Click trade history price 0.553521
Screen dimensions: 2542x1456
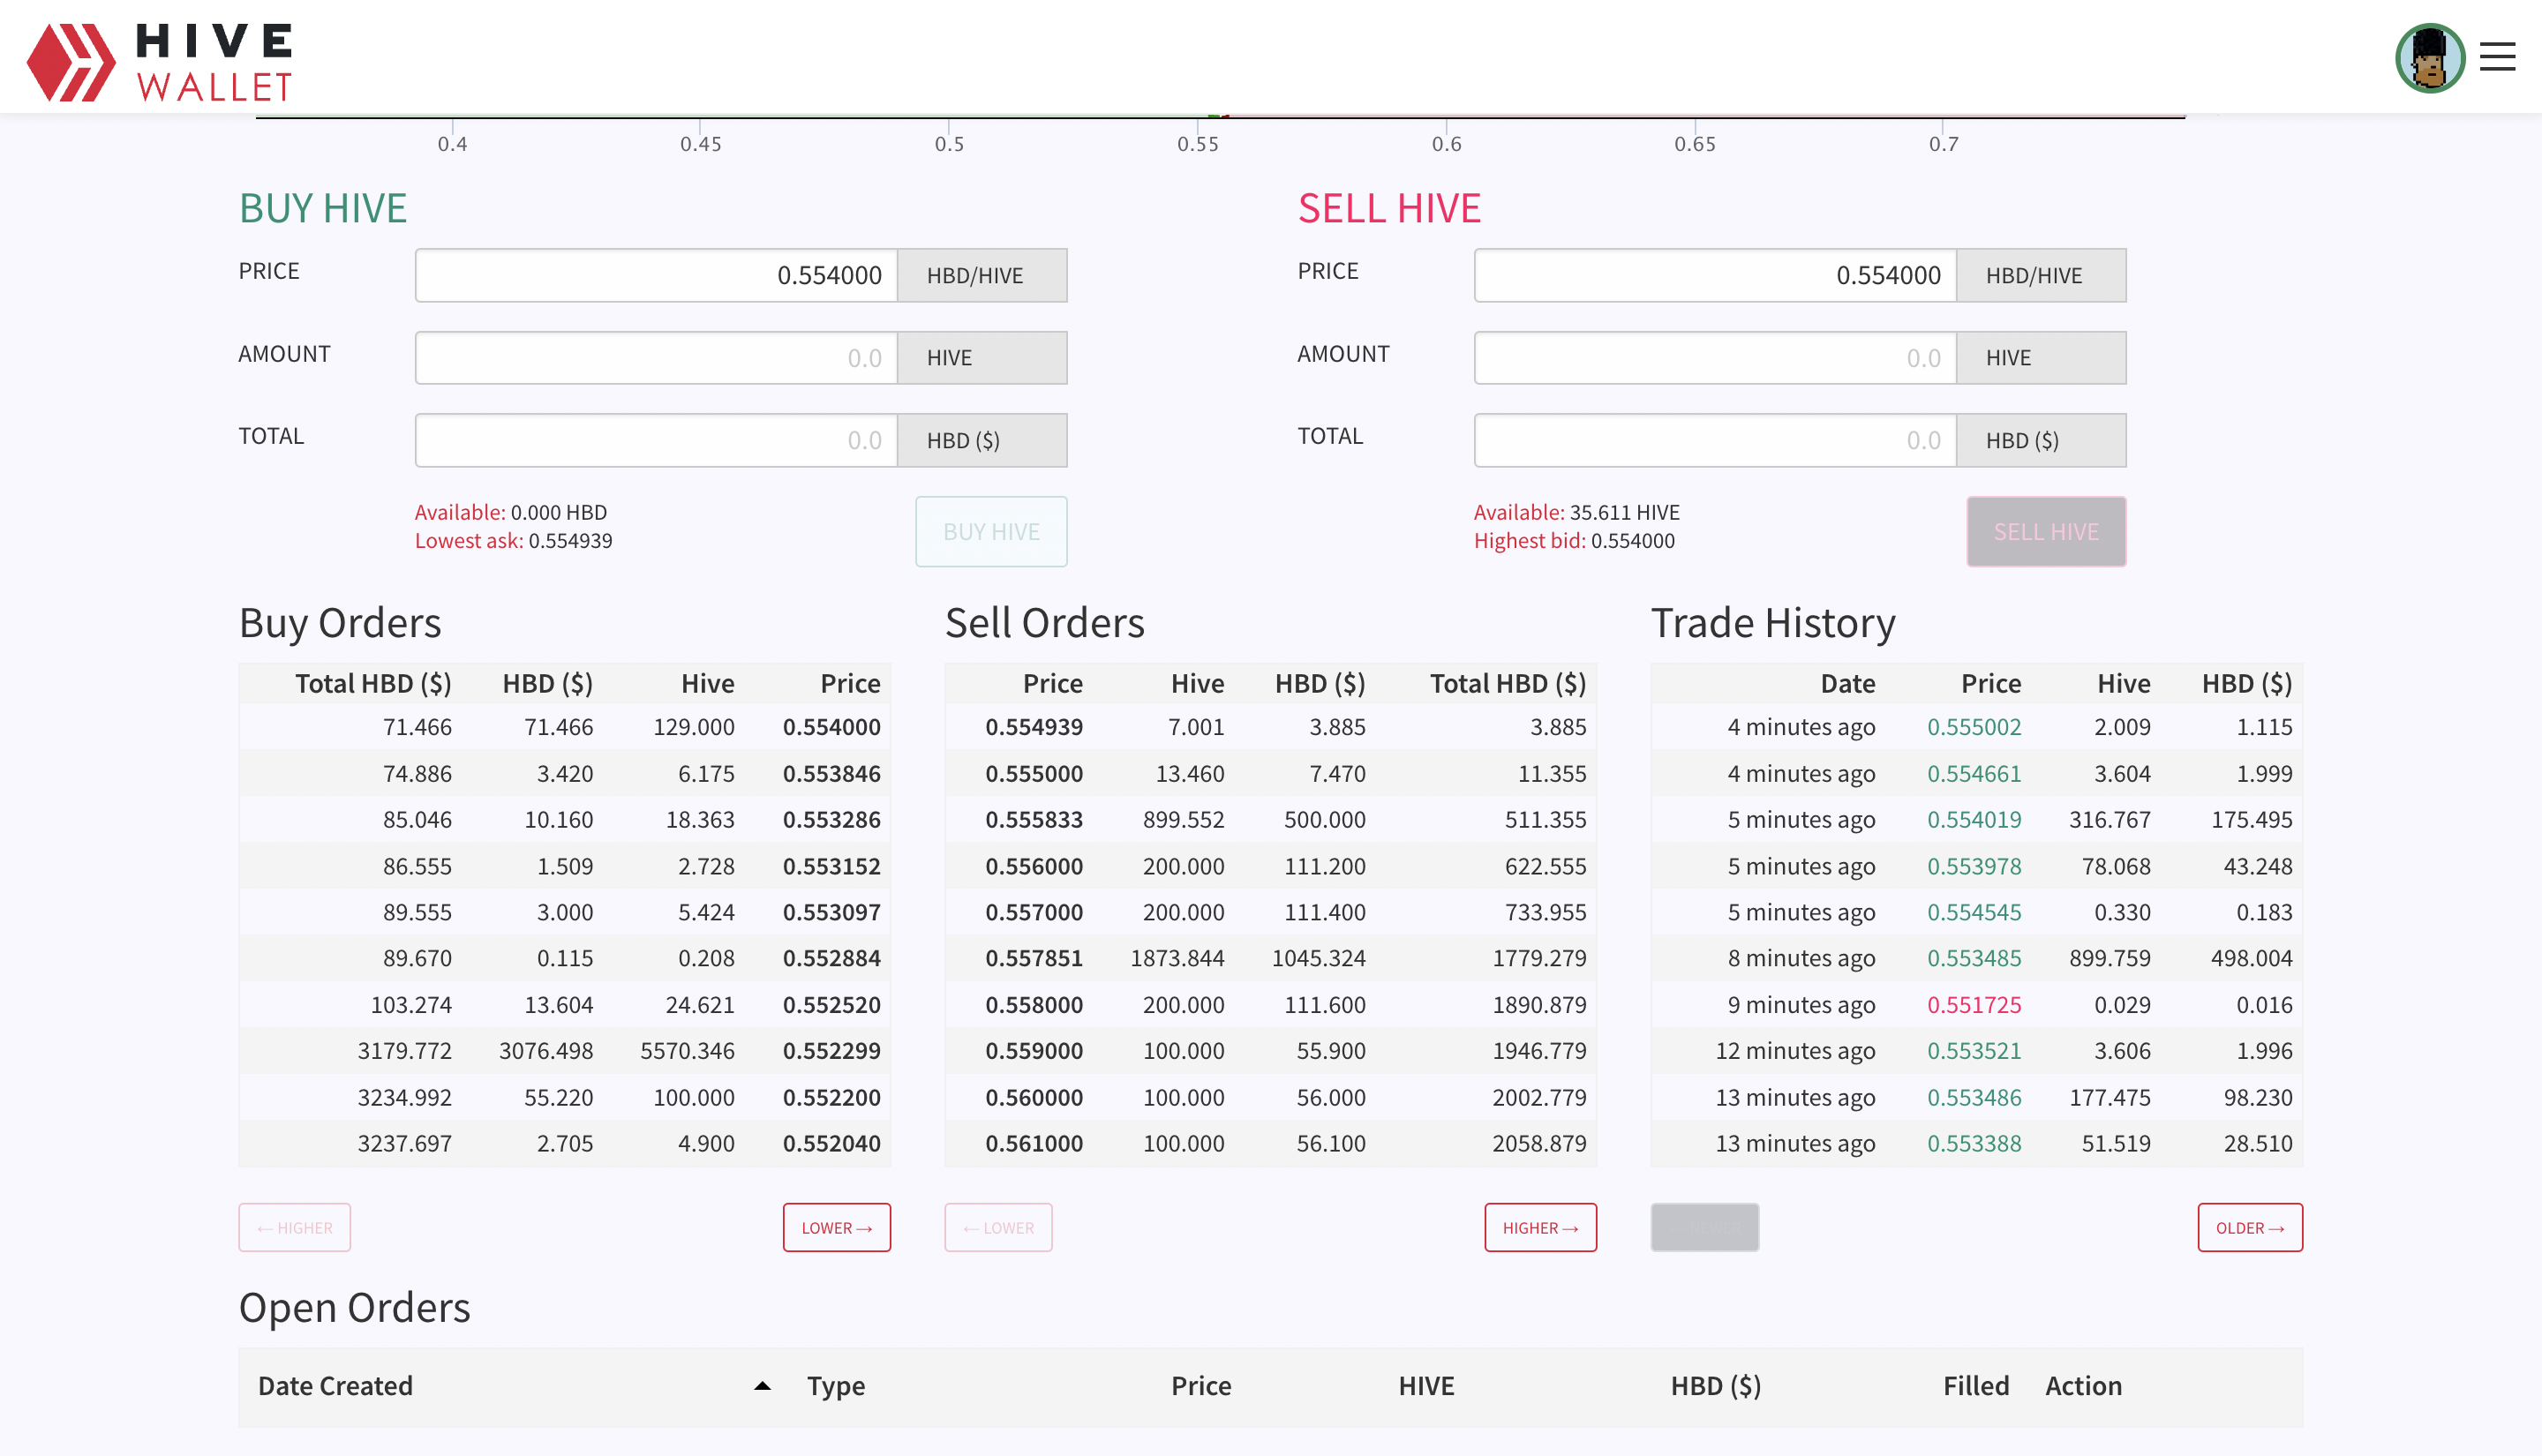click(1974, 1051)
